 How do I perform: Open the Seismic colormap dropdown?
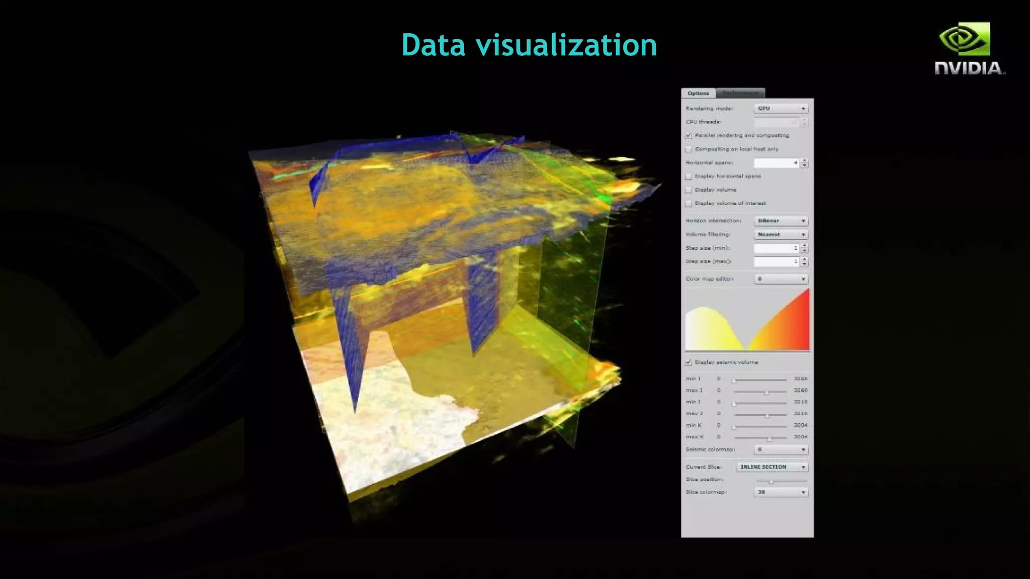pyautogui.click(x=781, y=449)
